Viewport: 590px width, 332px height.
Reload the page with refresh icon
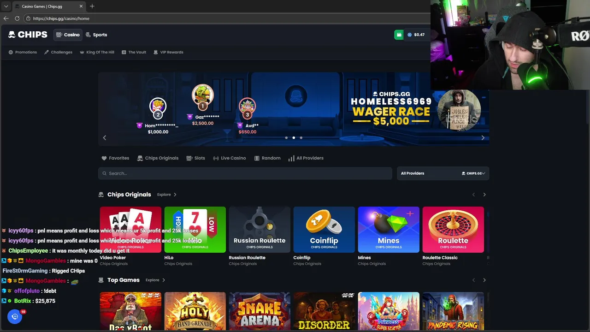click(x=17, y=18)
